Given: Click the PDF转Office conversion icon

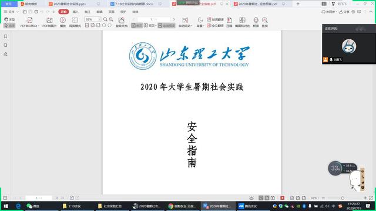Looking at the screenshot, I should 29,22.
